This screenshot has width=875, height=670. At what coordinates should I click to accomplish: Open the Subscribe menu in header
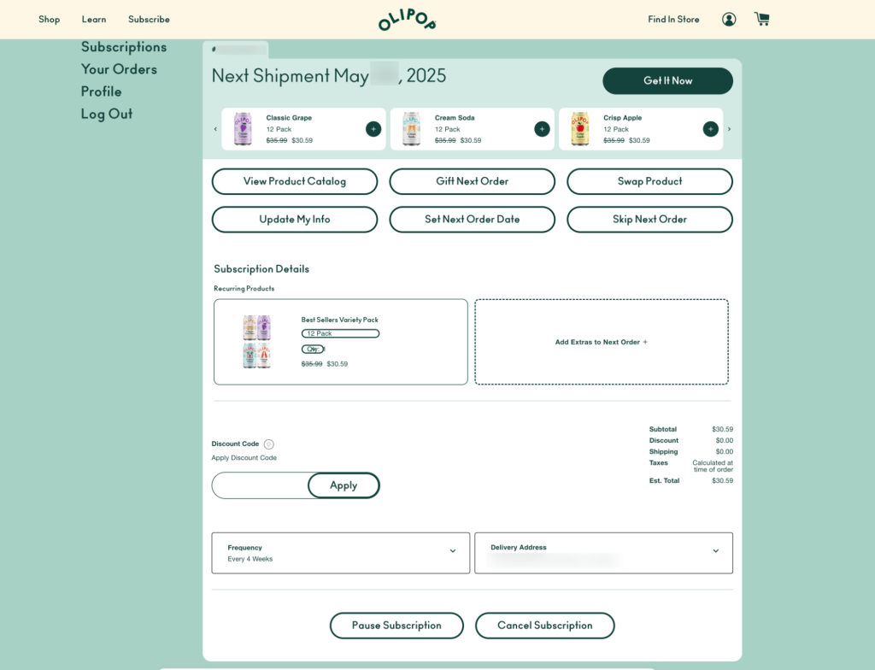pyautogui.click(x=149, y=19)
